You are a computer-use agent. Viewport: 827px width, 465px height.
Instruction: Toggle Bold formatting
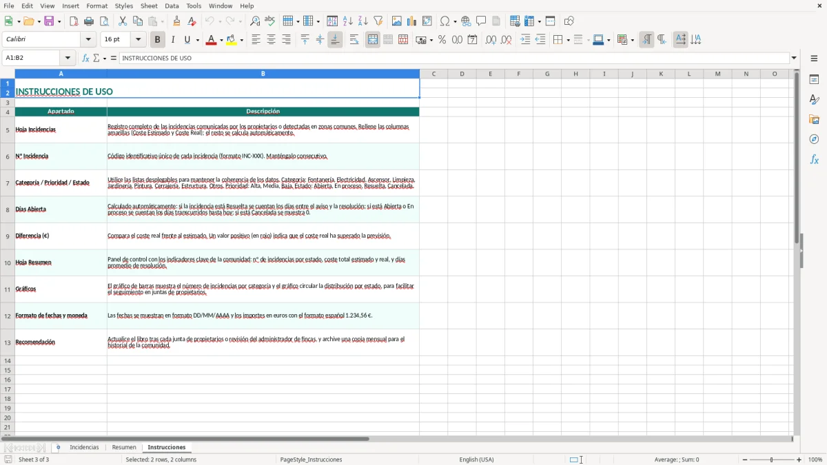click(x=158, y=40)
